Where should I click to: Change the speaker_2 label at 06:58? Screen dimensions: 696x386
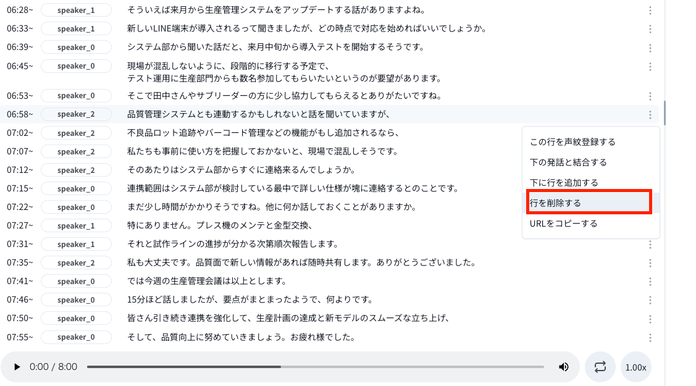click(76, 114)
